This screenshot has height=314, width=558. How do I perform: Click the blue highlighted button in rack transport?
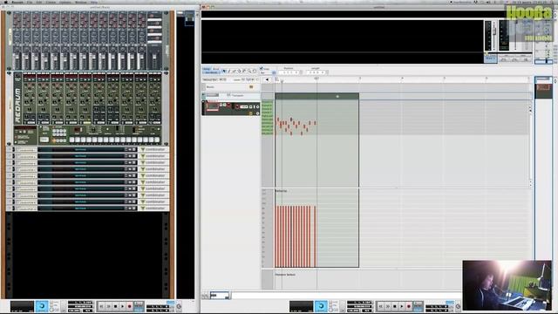(x=42, y=306)
